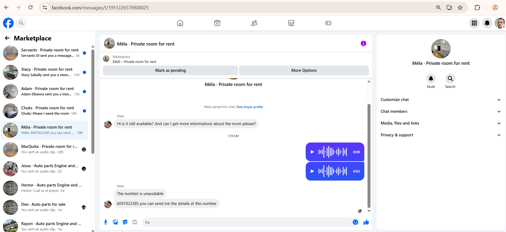Click the conversation scrollbar
This screenshot has width=506, height=232.
[369, 156]
